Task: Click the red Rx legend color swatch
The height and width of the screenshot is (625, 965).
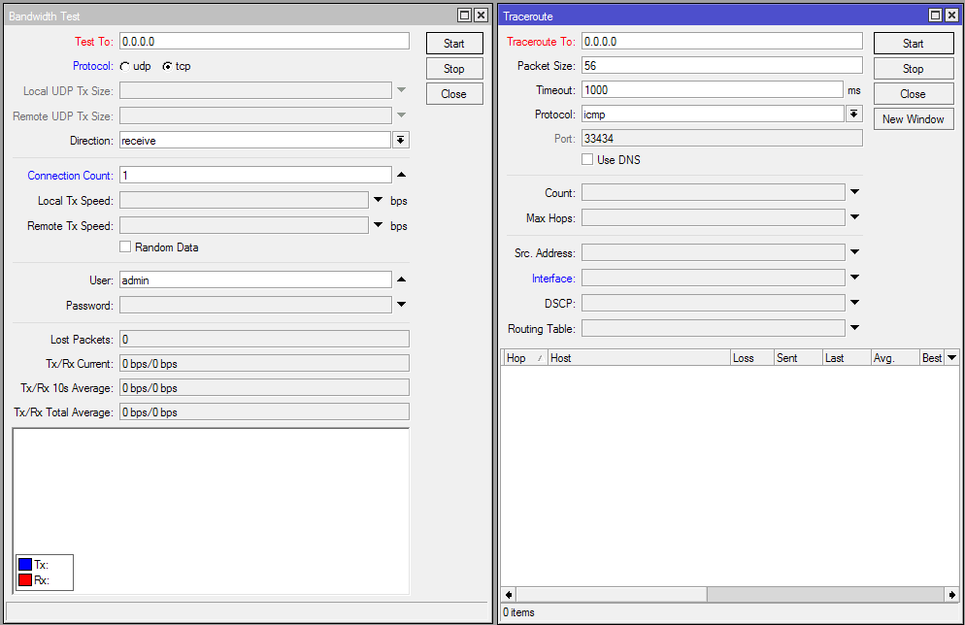Action: tap(25, 579)
